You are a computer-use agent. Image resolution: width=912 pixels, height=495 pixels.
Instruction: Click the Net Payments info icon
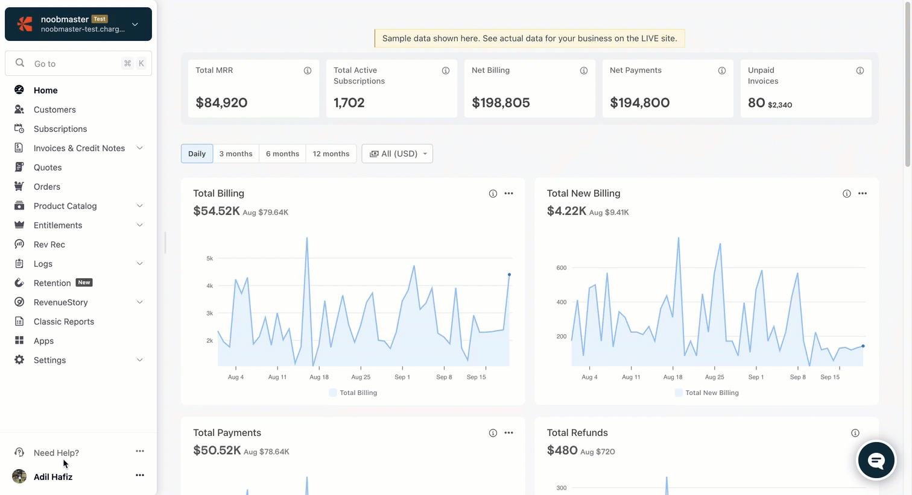coord(721,71)
